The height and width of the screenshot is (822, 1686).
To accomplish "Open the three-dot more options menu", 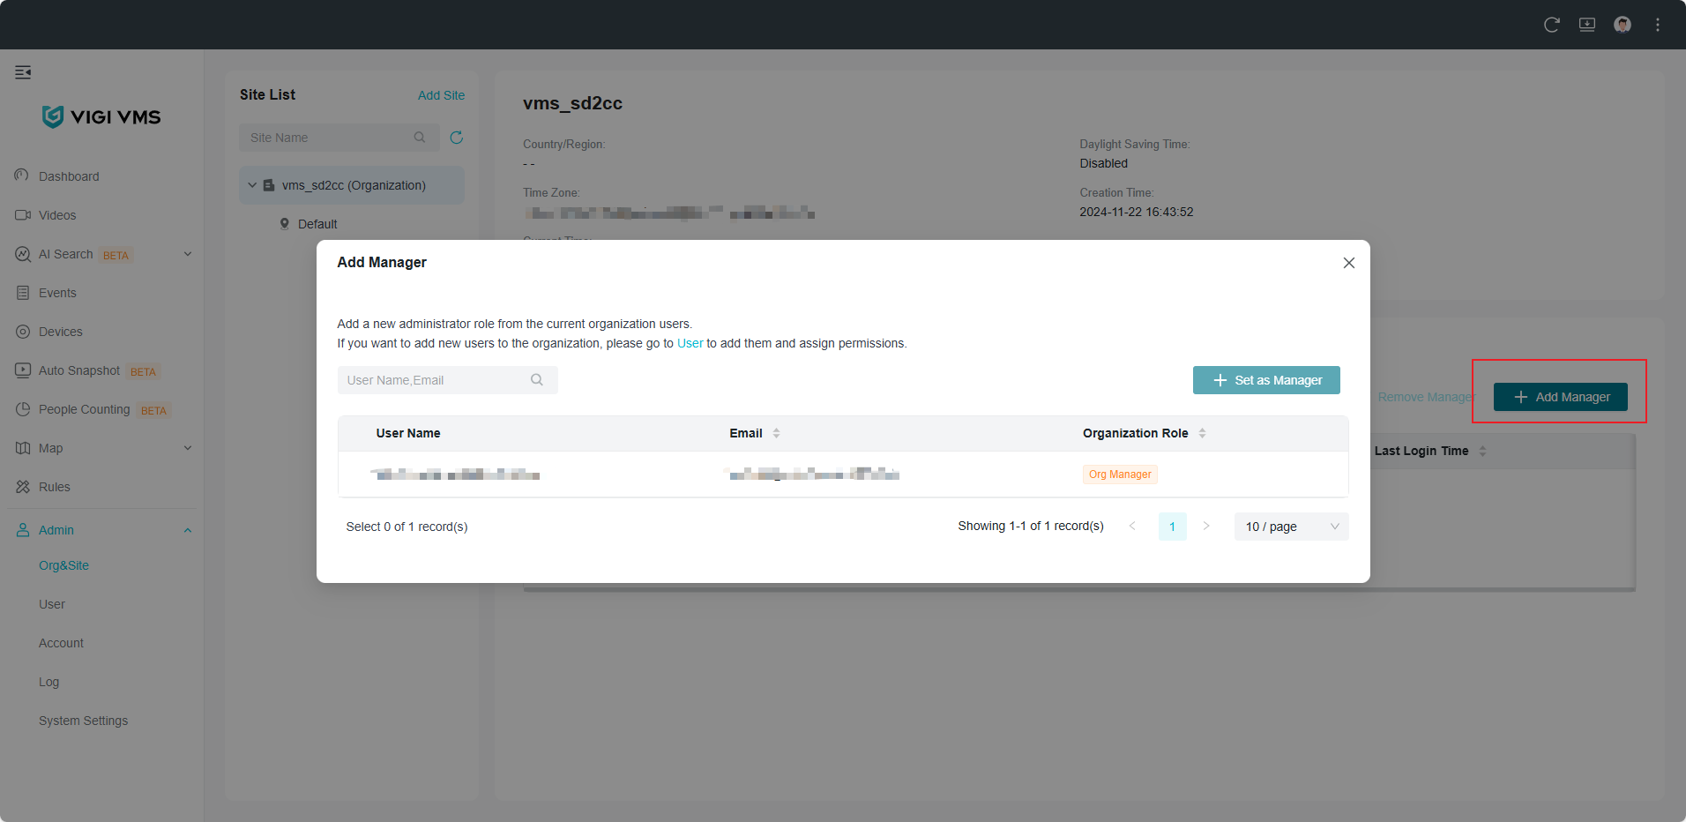I will [1658, 25].
